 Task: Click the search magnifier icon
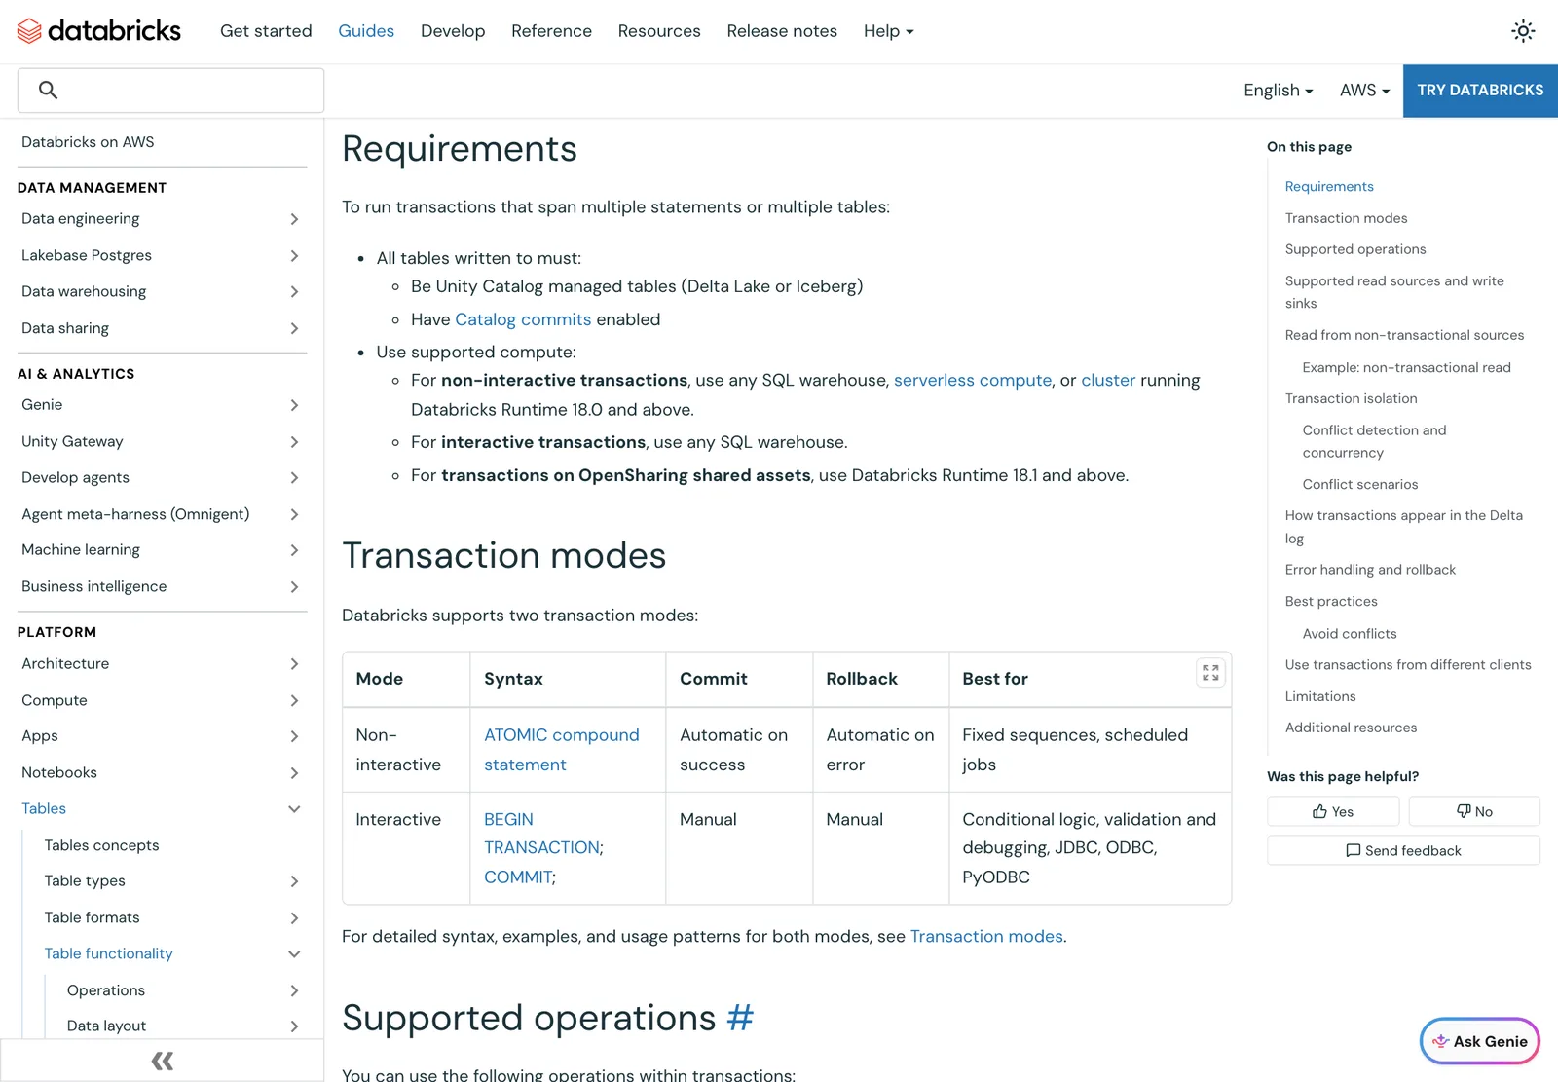point(48,91)
